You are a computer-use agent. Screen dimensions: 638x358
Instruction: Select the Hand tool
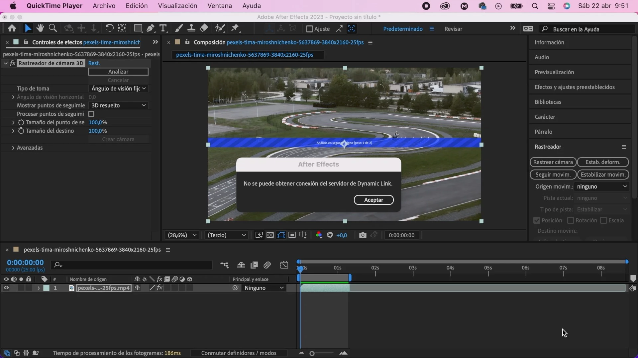click(40, 29)
